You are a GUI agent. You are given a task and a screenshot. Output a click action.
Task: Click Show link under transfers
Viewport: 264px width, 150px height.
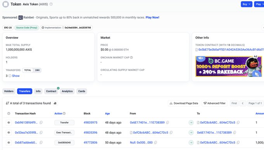(16, 76)
